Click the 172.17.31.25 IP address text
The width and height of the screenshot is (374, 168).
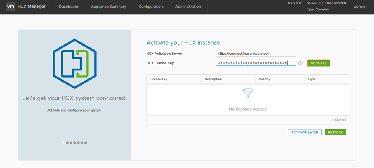coord(295,3)
